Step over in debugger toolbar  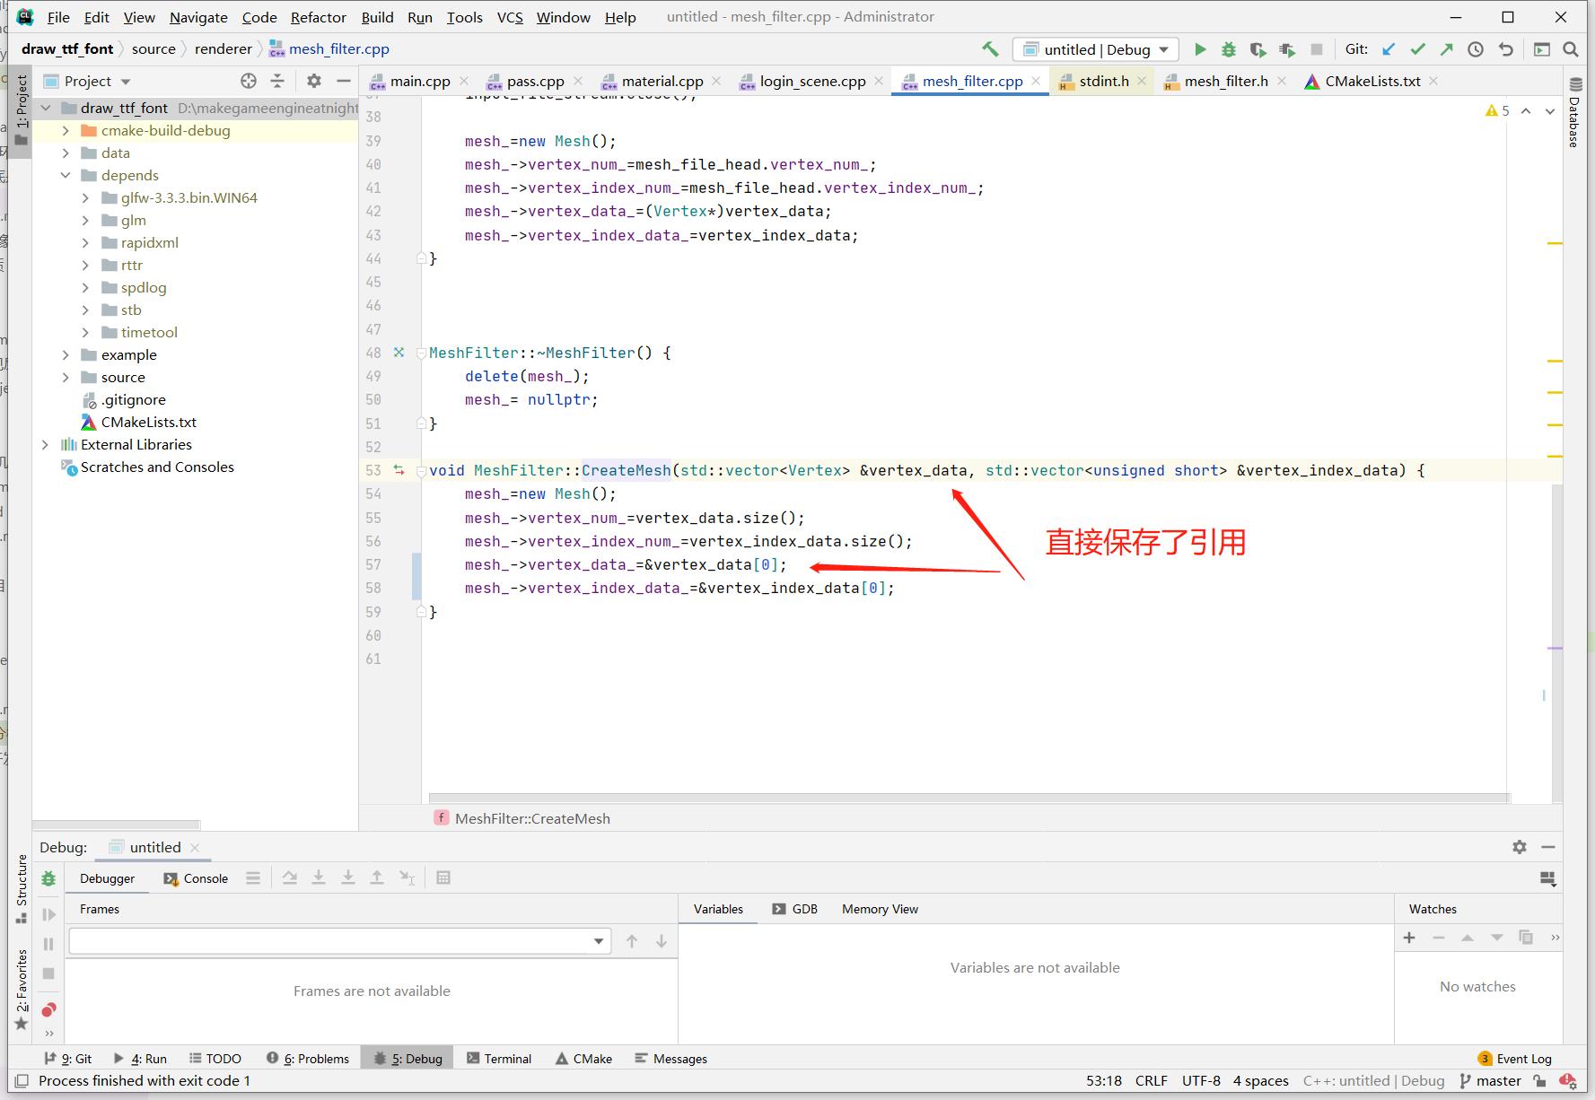(289, 877)
